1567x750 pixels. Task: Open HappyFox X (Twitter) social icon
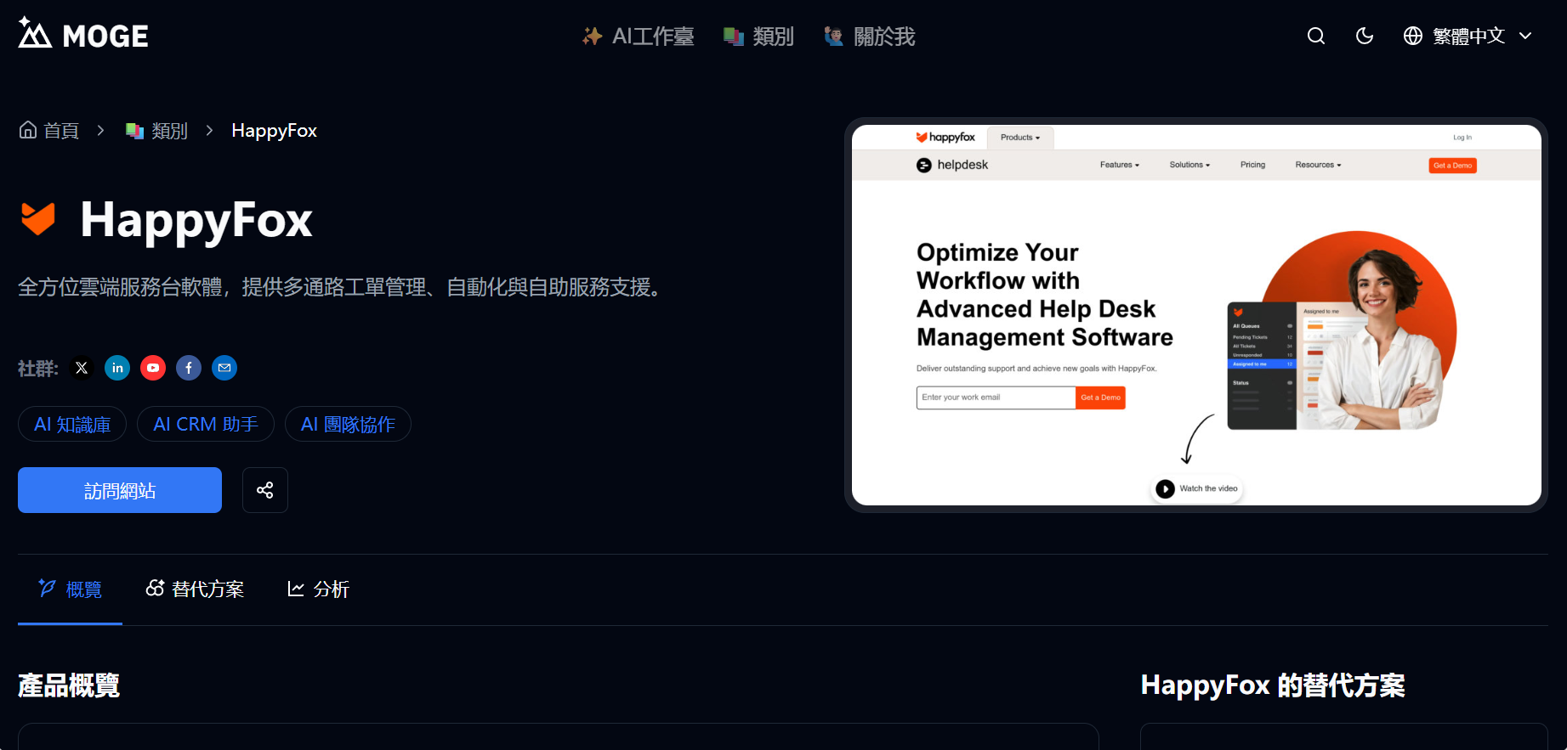pyautogui.click(x=82, y=368)
